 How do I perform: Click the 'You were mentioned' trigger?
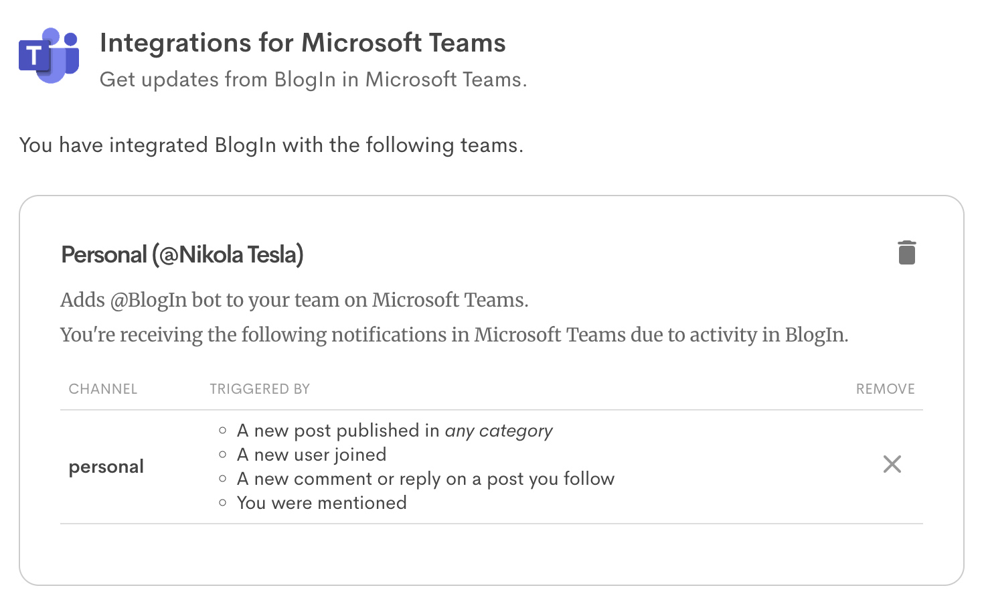(x=322, y=503)
